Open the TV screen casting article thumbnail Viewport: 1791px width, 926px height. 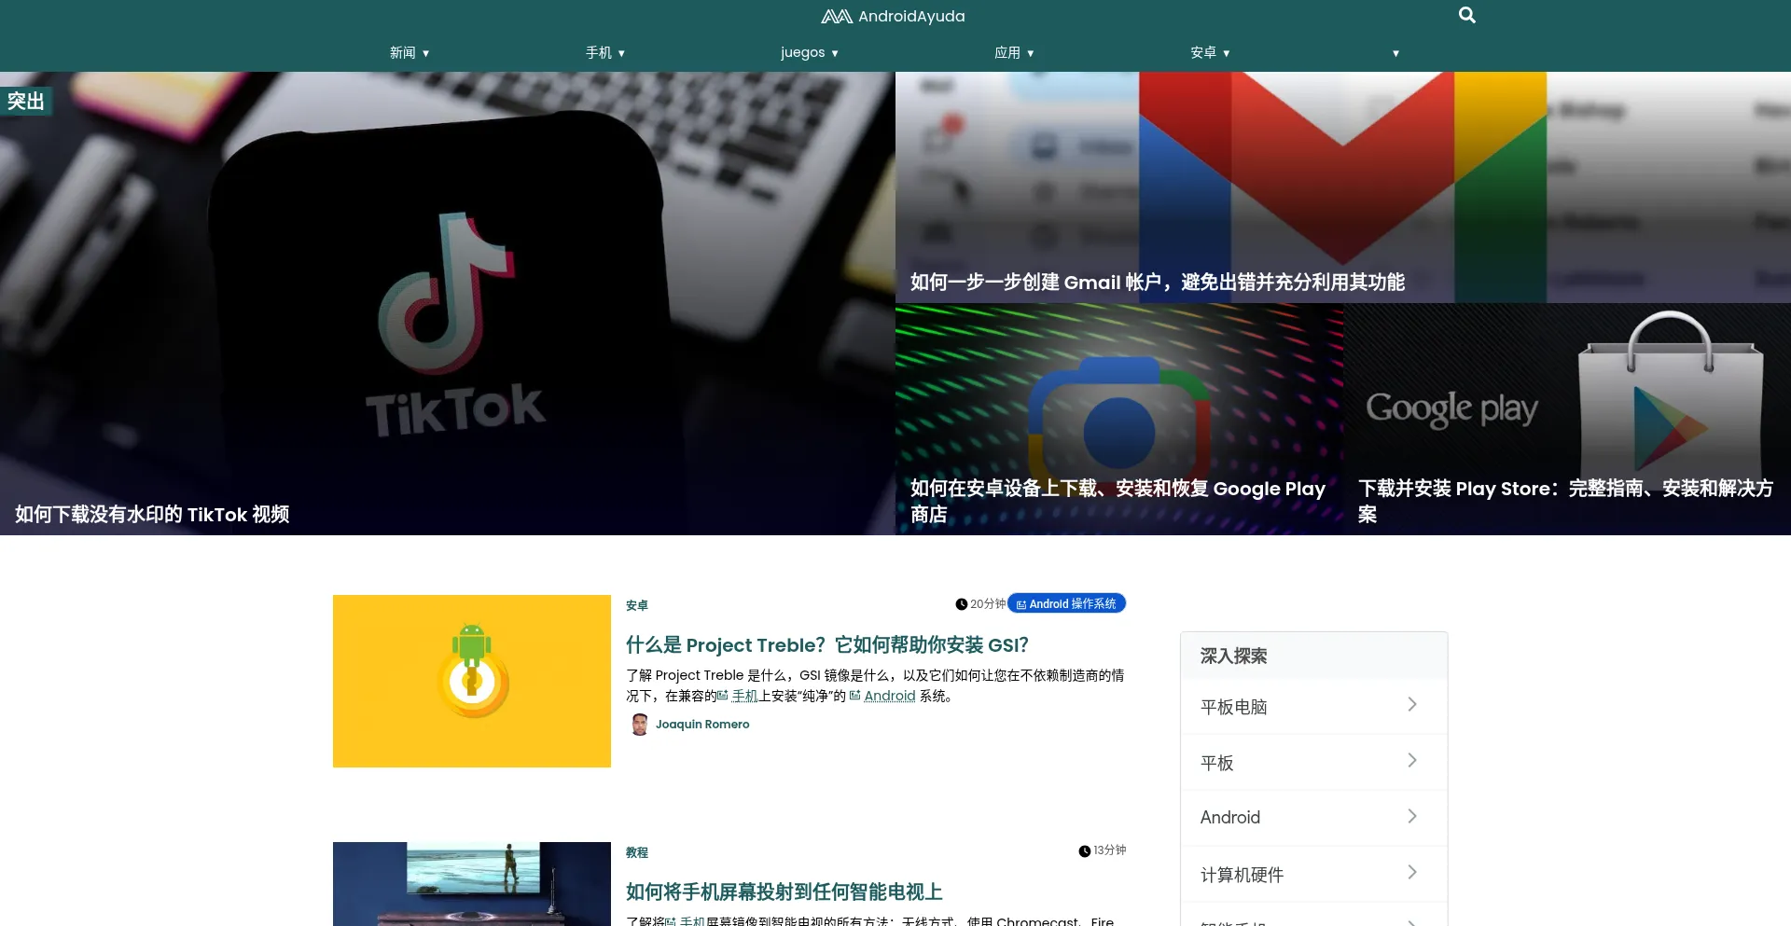pos(472,884)
